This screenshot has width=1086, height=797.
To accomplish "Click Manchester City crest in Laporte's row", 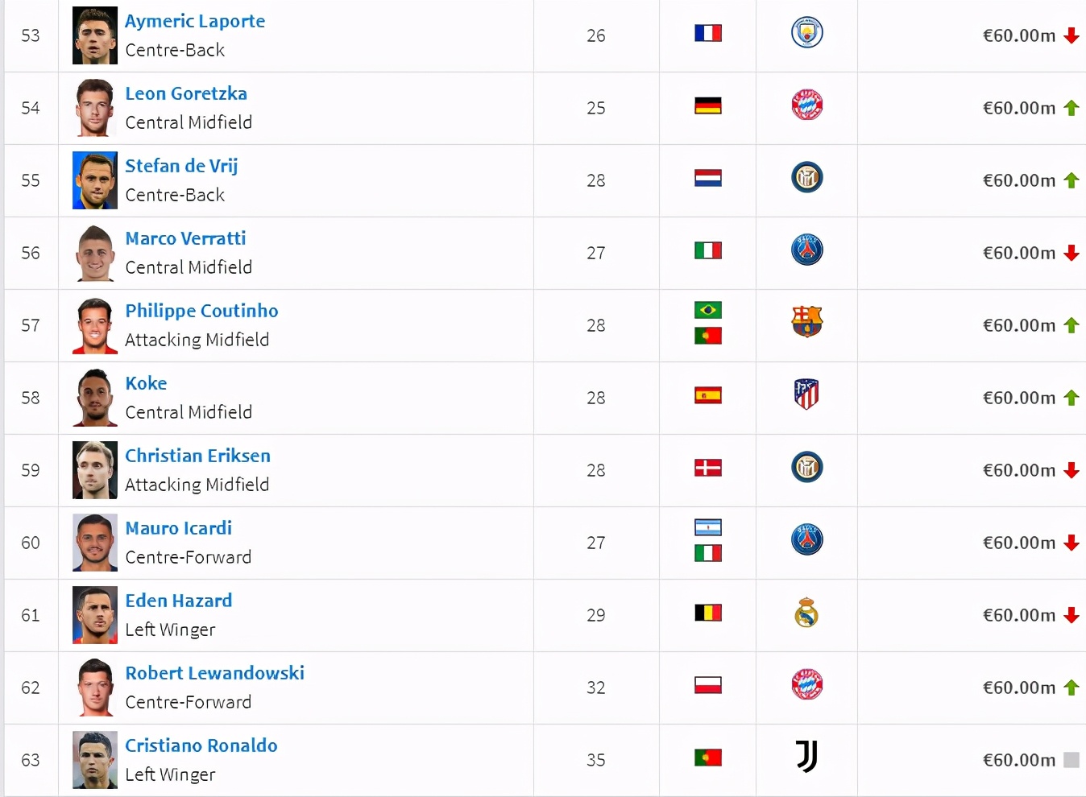I will [x=806, y=33].
